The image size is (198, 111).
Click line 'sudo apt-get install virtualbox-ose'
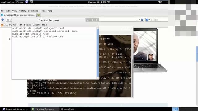[x=38, y=36]
